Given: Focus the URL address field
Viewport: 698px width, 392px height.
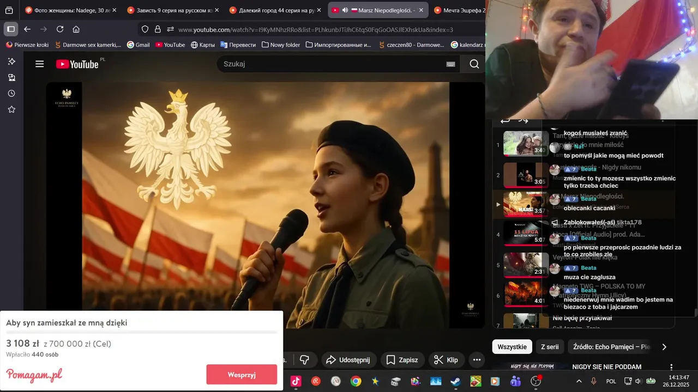Looking at the screenshot, I should coord(315,29).
